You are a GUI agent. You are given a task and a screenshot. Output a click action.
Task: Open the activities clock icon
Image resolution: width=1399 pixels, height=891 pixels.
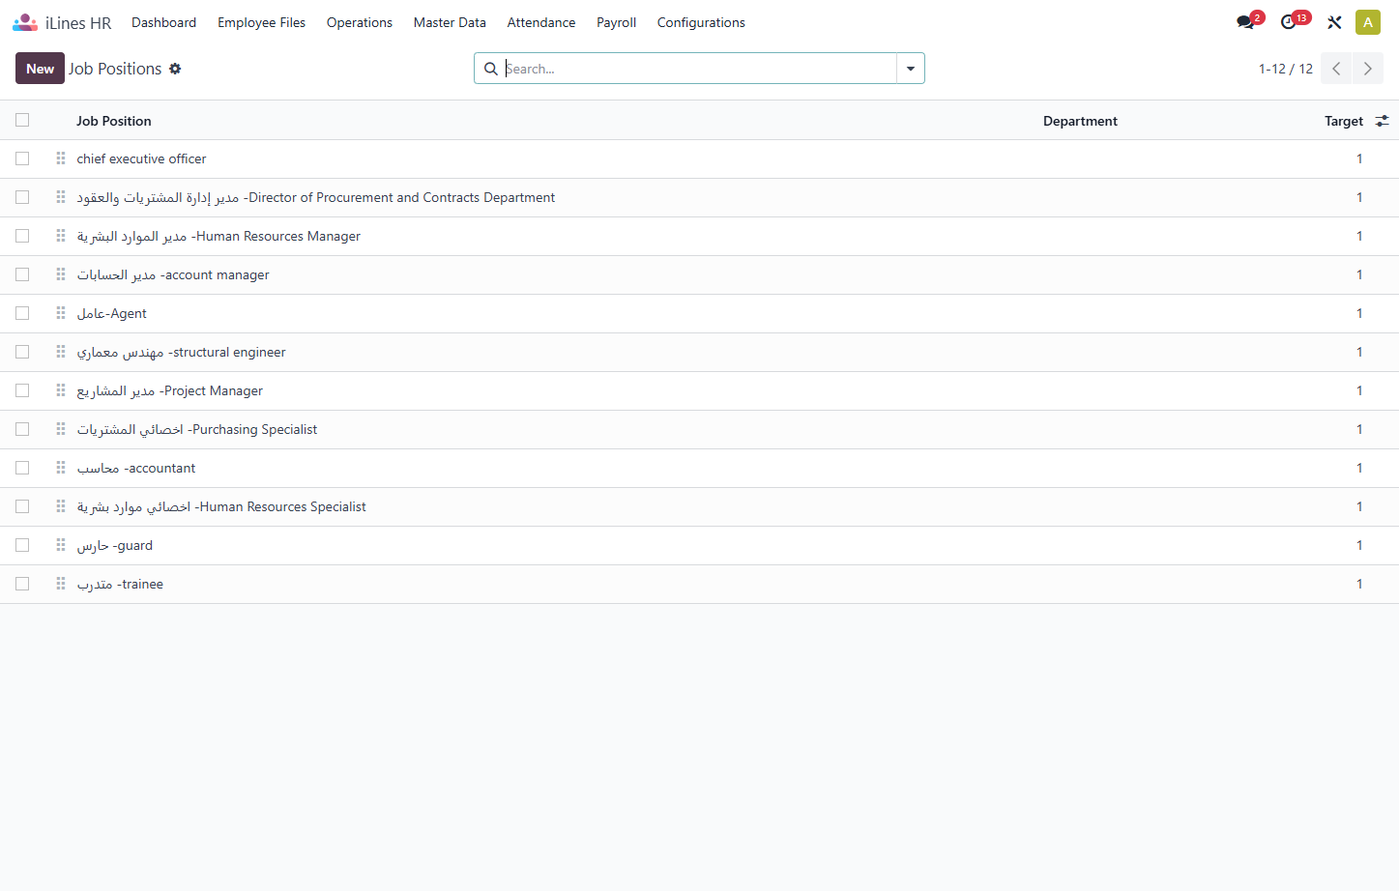click(1288, 22)
